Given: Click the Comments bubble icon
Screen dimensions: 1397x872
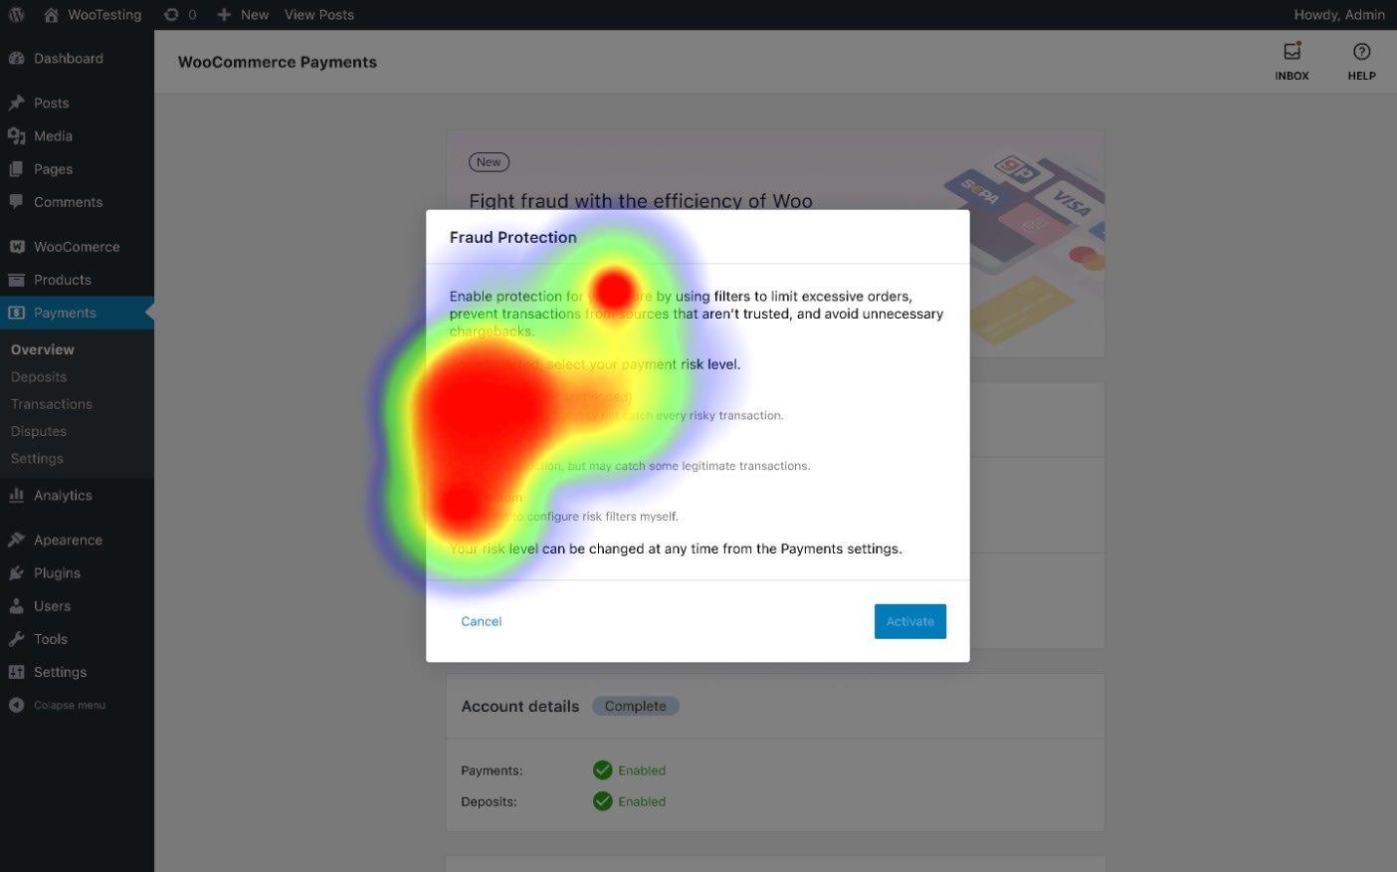Looking at the screenshot, I should click(x=17, y=202).
